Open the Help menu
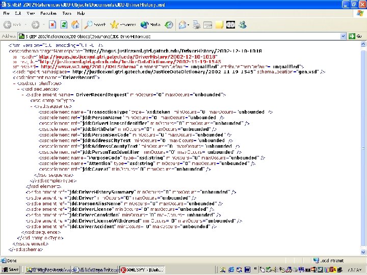367x275 pixels. point(81,13)
